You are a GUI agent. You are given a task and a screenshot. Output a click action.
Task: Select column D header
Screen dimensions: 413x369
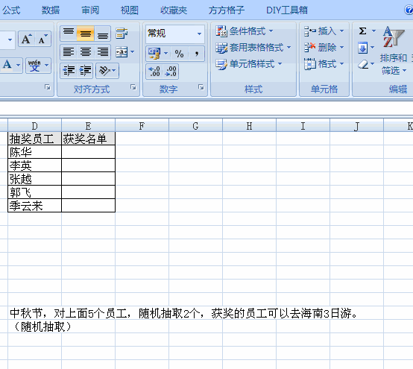click(34, 126)
